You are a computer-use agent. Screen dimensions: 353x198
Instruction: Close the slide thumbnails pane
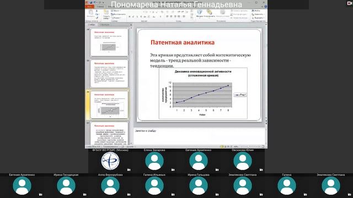(x=131, y=24)
